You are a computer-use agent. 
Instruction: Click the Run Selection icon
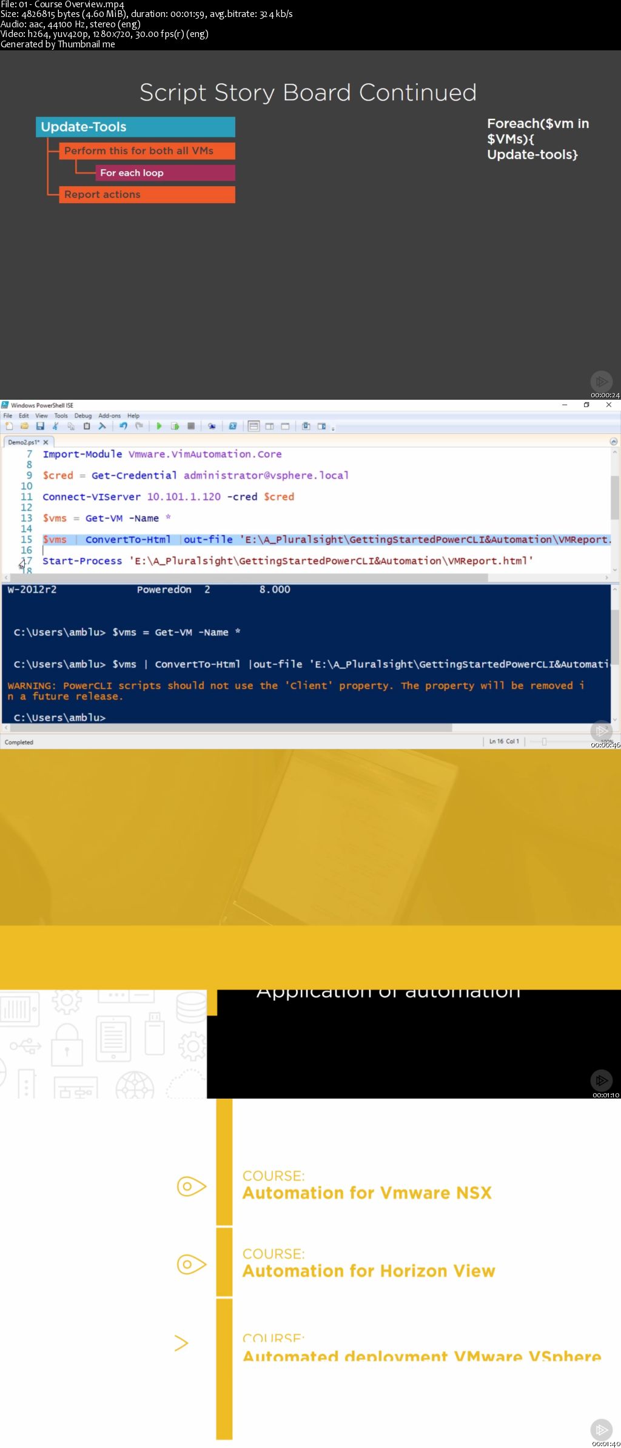pyautogui.click(x=175, y=426)
